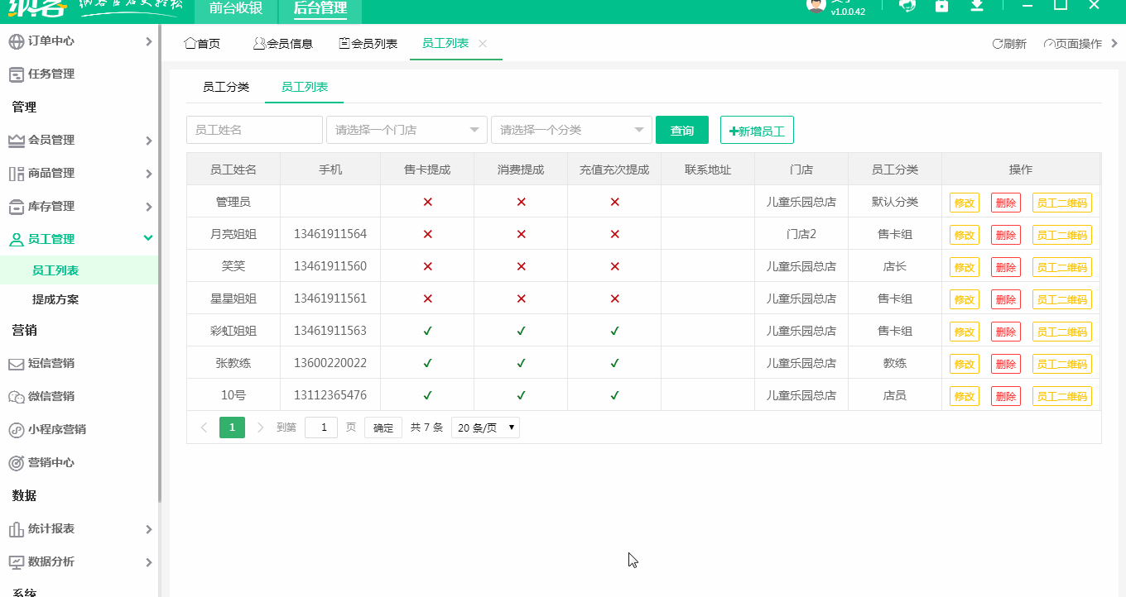Switch to the 员工分类 tab
Viewport: 1126px width, 597px height.
point(224,86)
